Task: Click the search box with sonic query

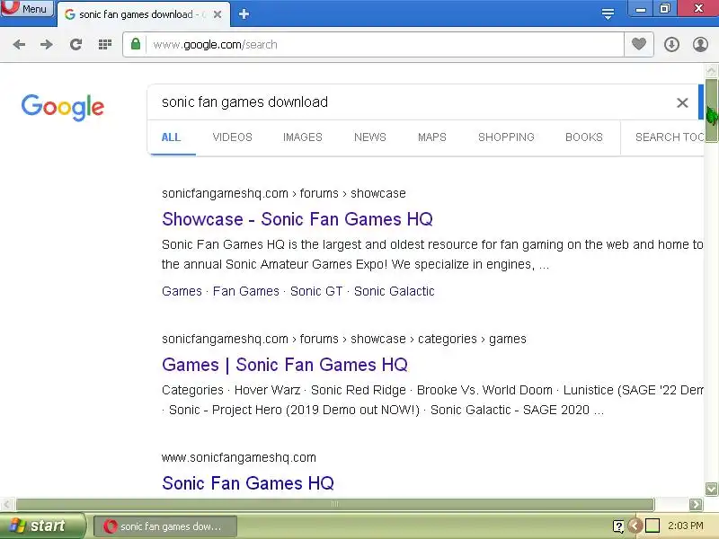Action: pos(413,102)
